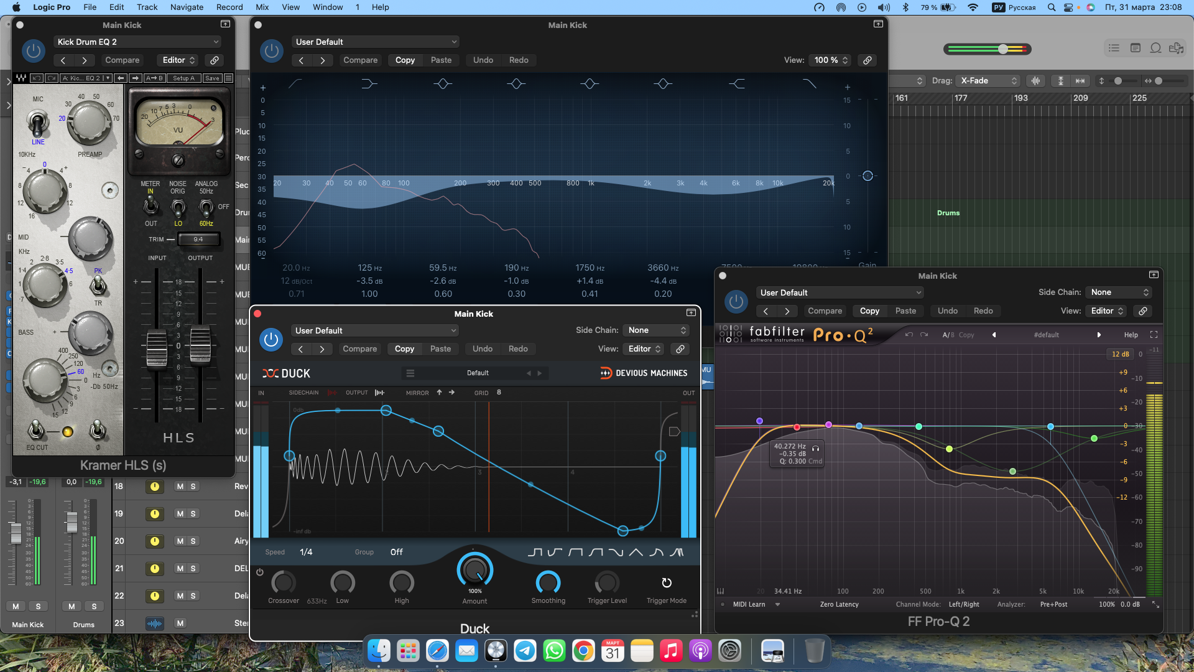Image resolution: width=1194 pixels, height=672 pixels.
Task: Toggle Duck plugin power button
Action: [x=271, y=340]
